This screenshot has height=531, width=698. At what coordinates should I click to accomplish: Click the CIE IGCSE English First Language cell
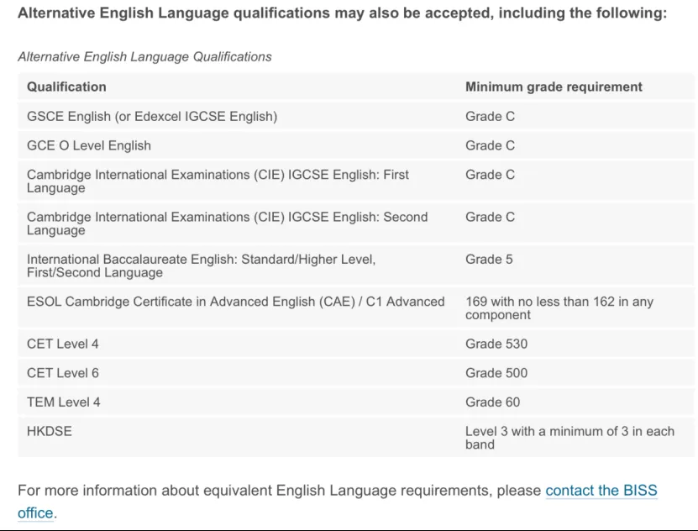pos(218,181)
